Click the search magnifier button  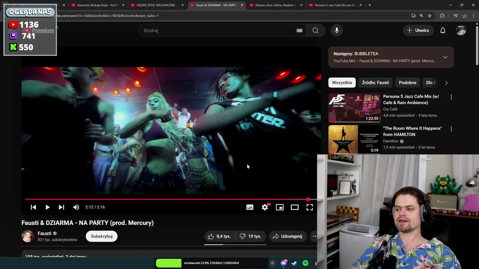tap(315, 30)
